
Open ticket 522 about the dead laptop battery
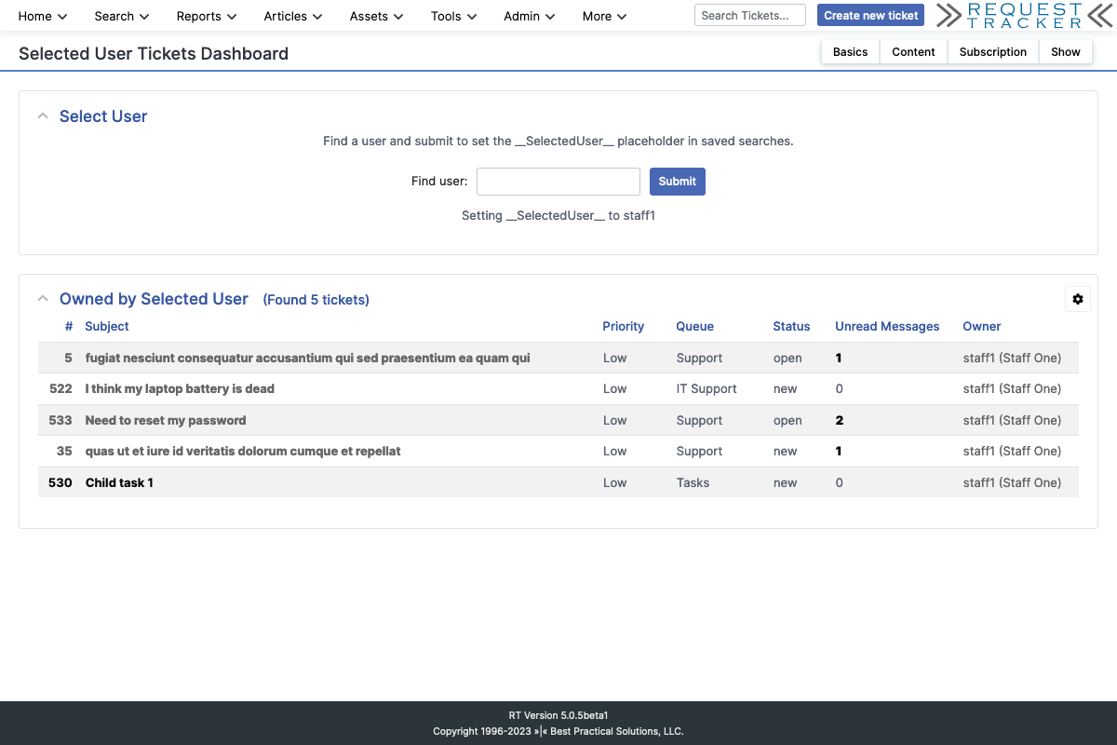179,388
